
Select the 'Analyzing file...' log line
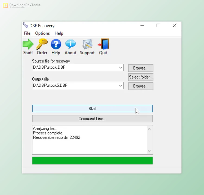45,128
